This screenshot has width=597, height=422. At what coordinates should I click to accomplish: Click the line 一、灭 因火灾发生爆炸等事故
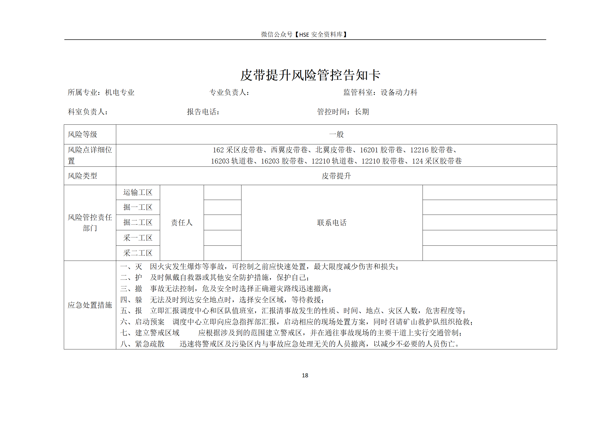pyautogui.click(x=260, y=266)
